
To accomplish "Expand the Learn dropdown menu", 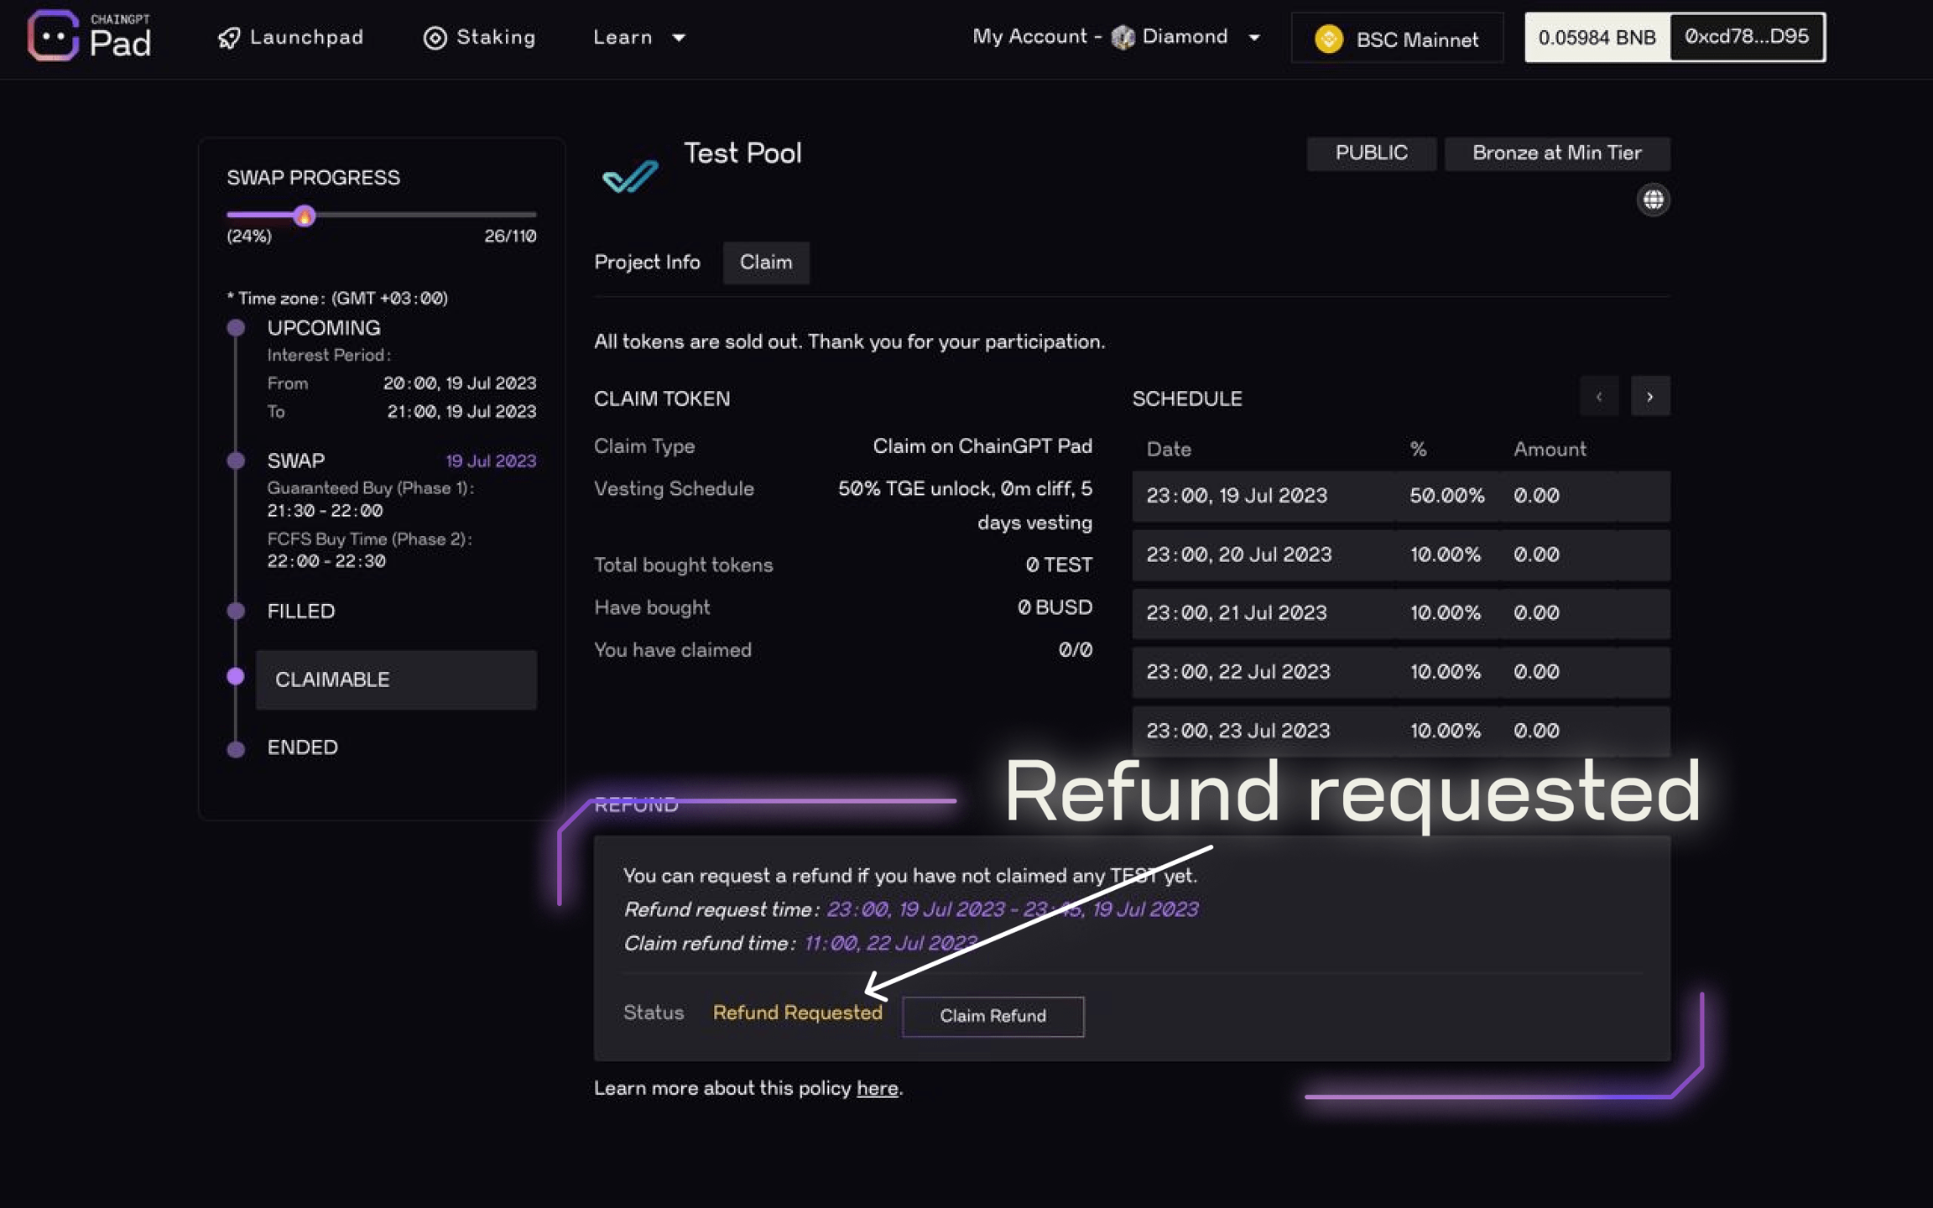I will 639,38.
